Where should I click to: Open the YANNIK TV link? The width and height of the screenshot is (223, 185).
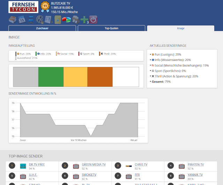195,175
